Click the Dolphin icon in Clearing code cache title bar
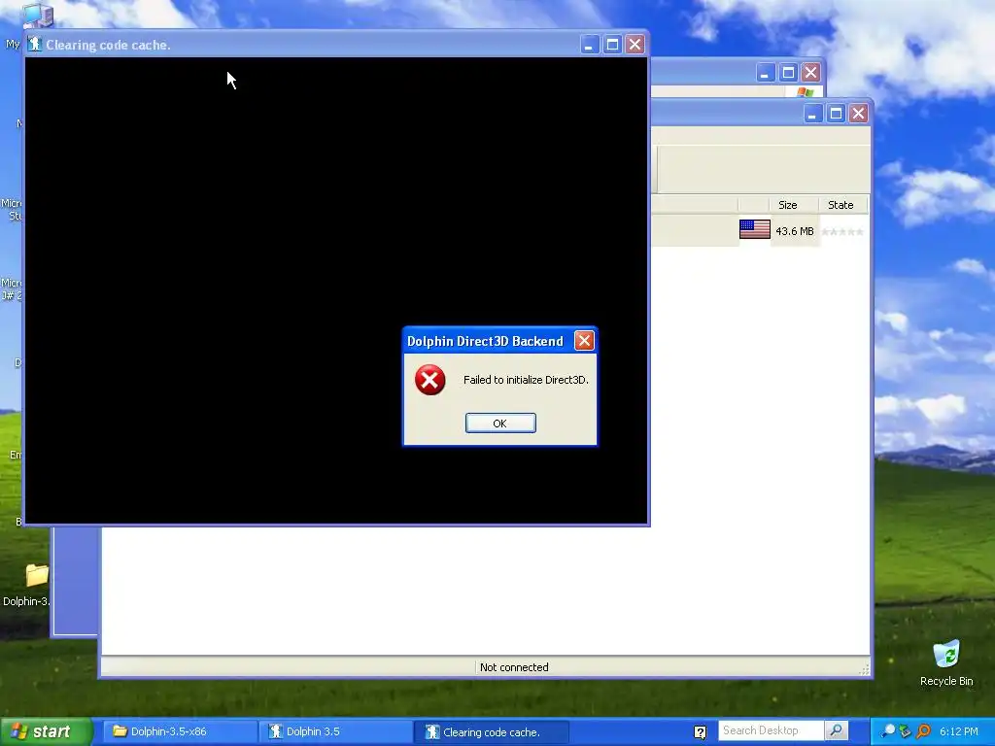Viewport: 995px width, 746px height. (x=35, y=45)
